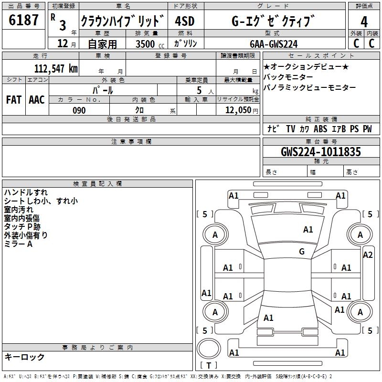The height and width of the screenshot is (382, 382).
Task: Click the inspector note ミラーA
Action: click(18, 244)
